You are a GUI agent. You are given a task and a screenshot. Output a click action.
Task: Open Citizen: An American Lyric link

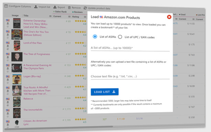click(x=35, y=122)
